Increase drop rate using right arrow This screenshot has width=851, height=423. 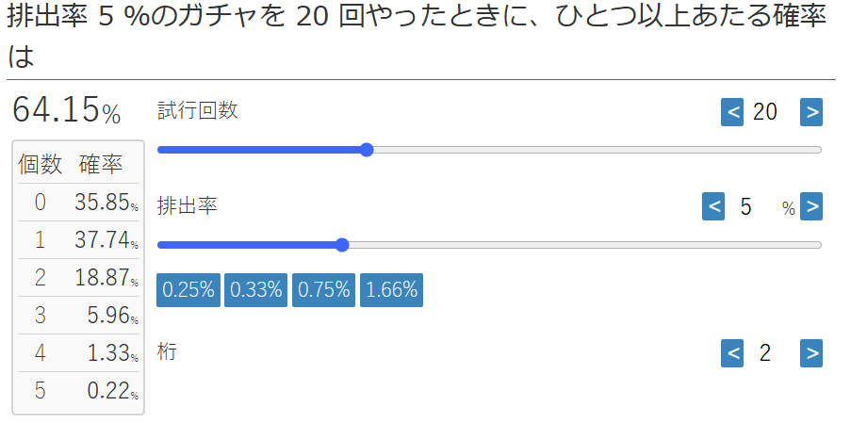(811, 206)
